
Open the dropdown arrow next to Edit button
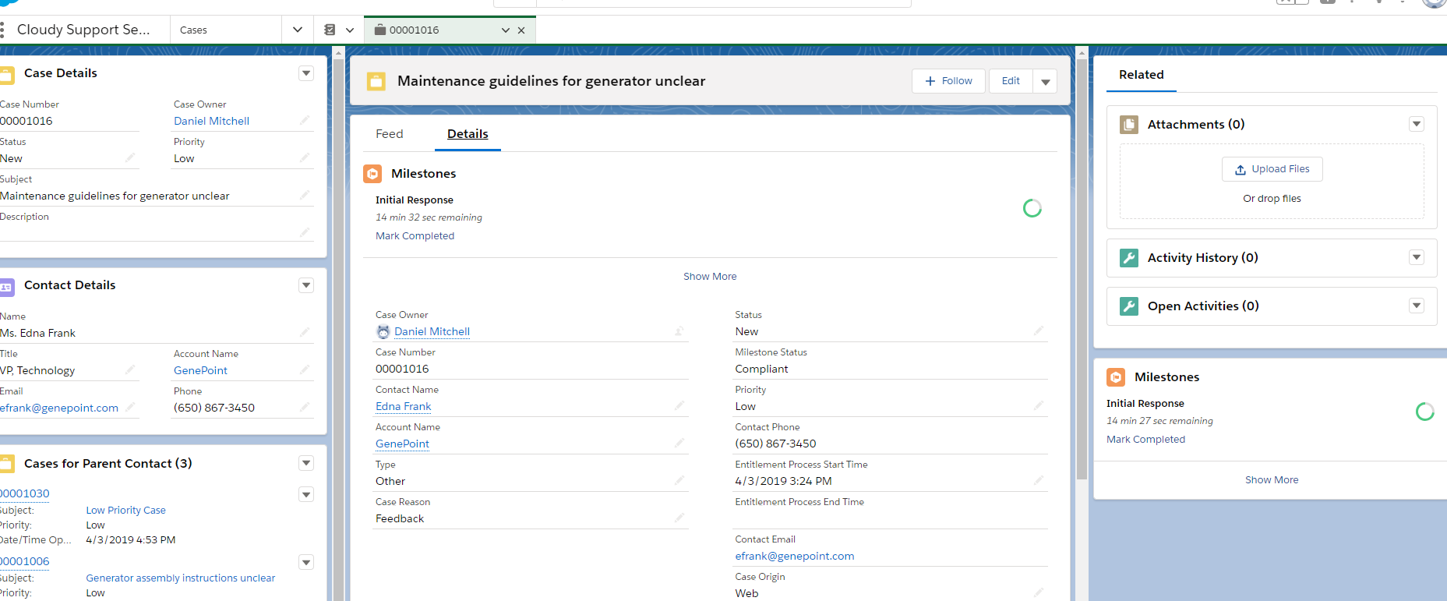[x=1045, y=81]
